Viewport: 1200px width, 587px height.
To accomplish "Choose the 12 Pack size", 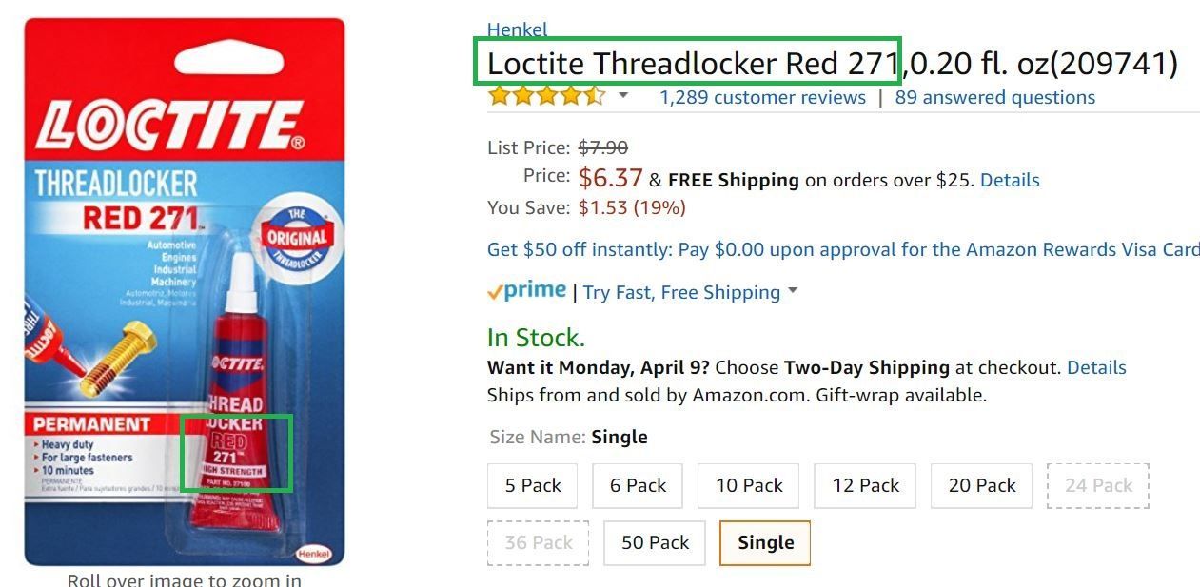I will [x=865, y=486].
